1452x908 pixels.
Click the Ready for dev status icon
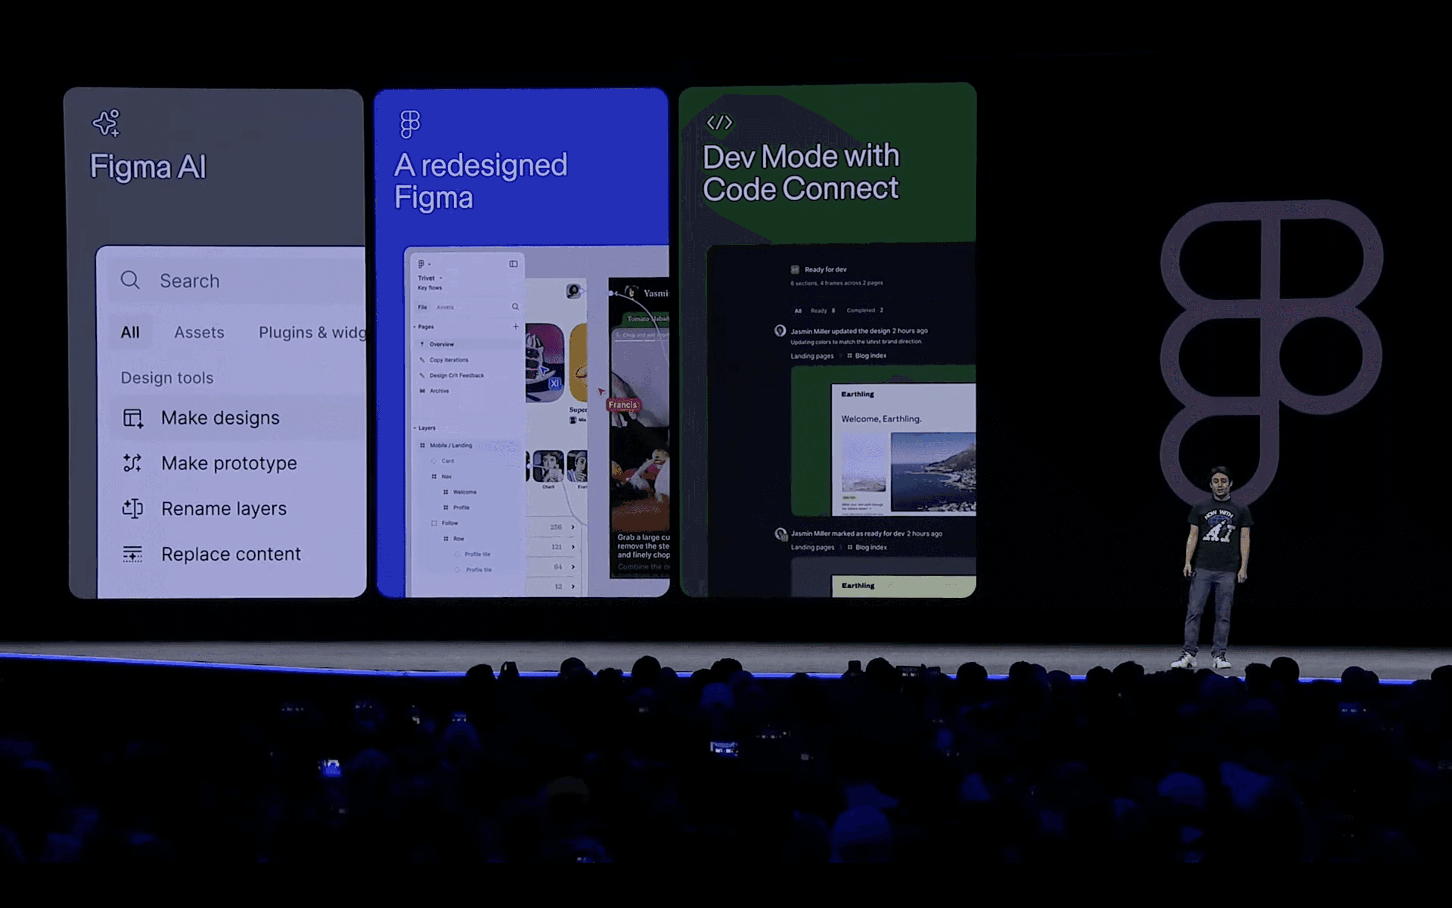point(795,270)
